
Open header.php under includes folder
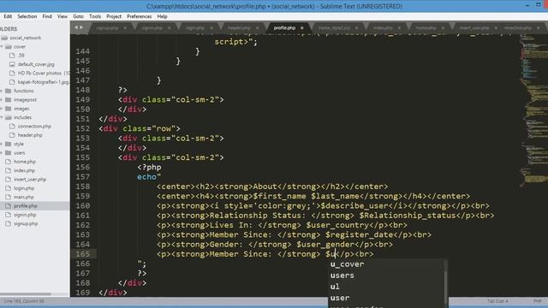(x=30, y=135)
